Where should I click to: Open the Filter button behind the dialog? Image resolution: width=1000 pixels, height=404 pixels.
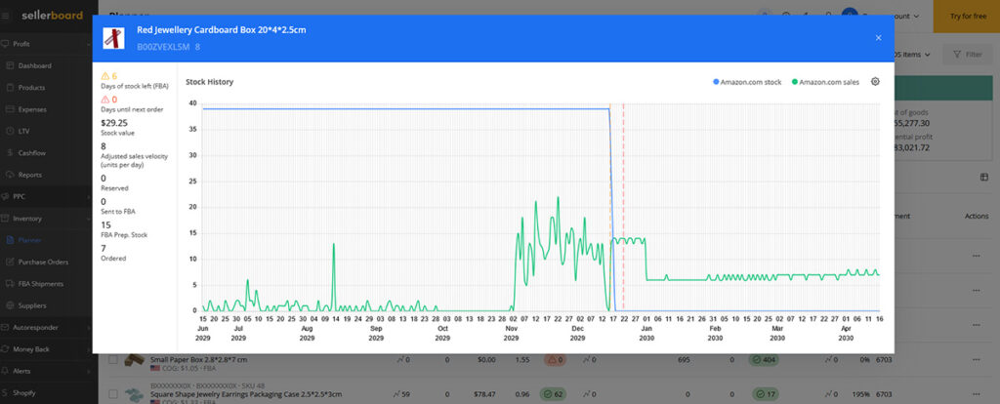967,55
